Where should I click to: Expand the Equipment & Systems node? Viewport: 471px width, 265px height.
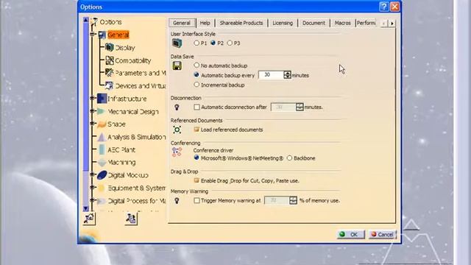[92, 188]
